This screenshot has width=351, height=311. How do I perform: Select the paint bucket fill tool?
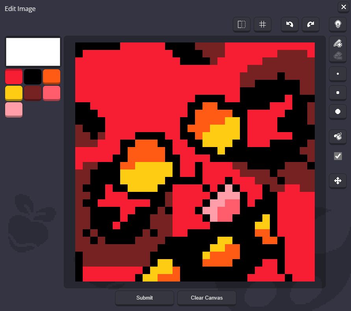click(338, 136)
